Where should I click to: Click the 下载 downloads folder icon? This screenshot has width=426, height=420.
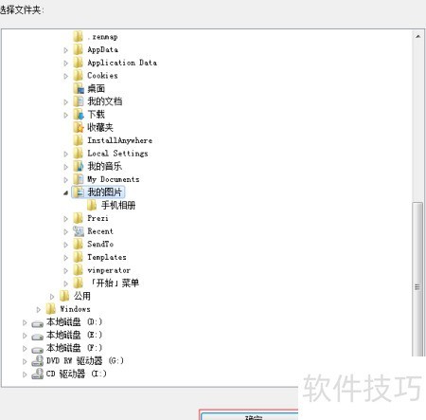(x=79, y=115)
